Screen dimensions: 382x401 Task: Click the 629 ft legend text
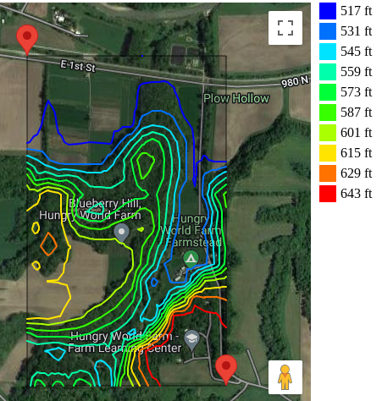[356, 173]
